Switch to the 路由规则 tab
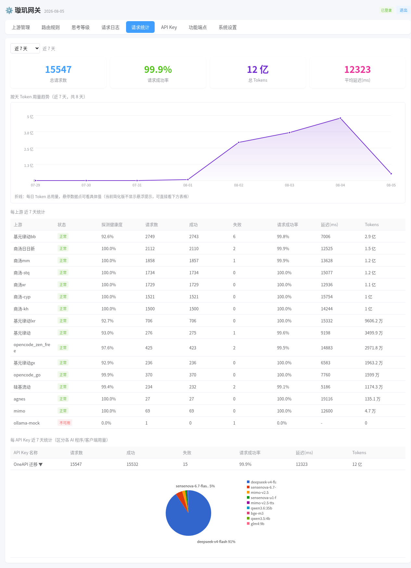411x568 pixels. pyautogui.click(x=51, y=27)
